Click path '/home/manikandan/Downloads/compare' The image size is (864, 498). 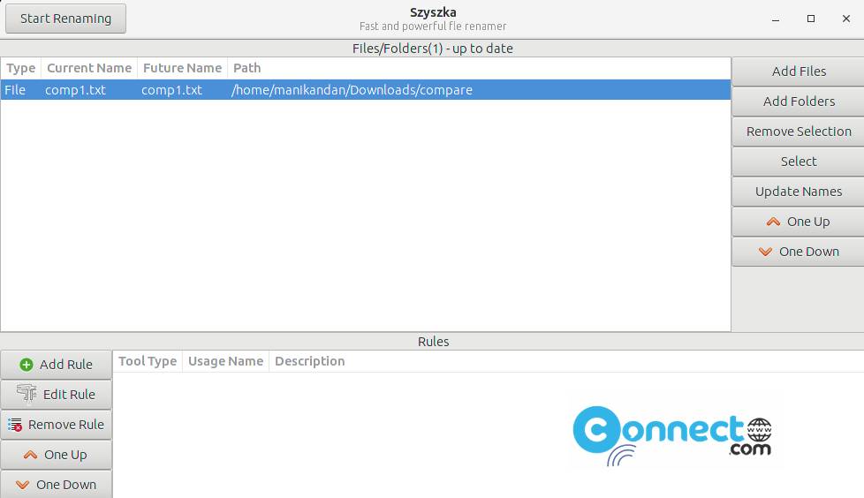click(x=352, y=90)
